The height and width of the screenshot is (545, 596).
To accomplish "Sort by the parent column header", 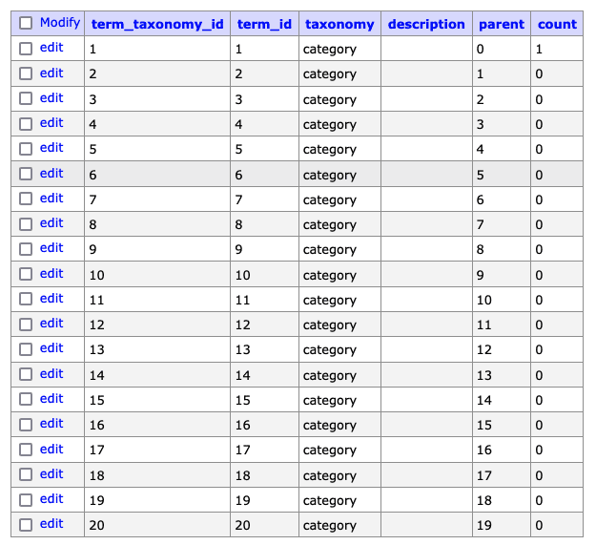I will tap(502, 25).
